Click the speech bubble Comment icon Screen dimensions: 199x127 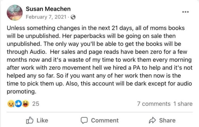[84, 120]
